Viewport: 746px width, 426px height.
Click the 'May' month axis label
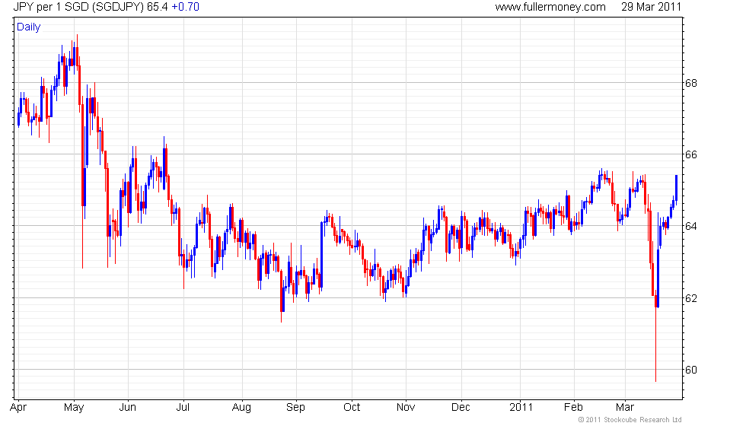pyautogui.click(x=74, y=408)
